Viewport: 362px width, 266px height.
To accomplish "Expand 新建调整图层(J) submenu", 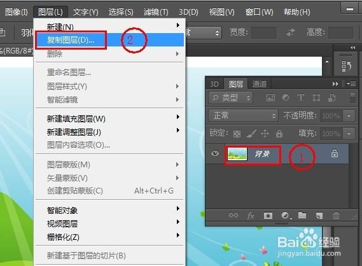I will 109,132.
